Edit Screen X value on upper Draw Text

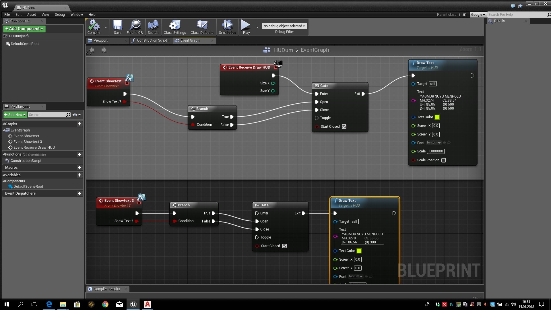click(436, 126)
